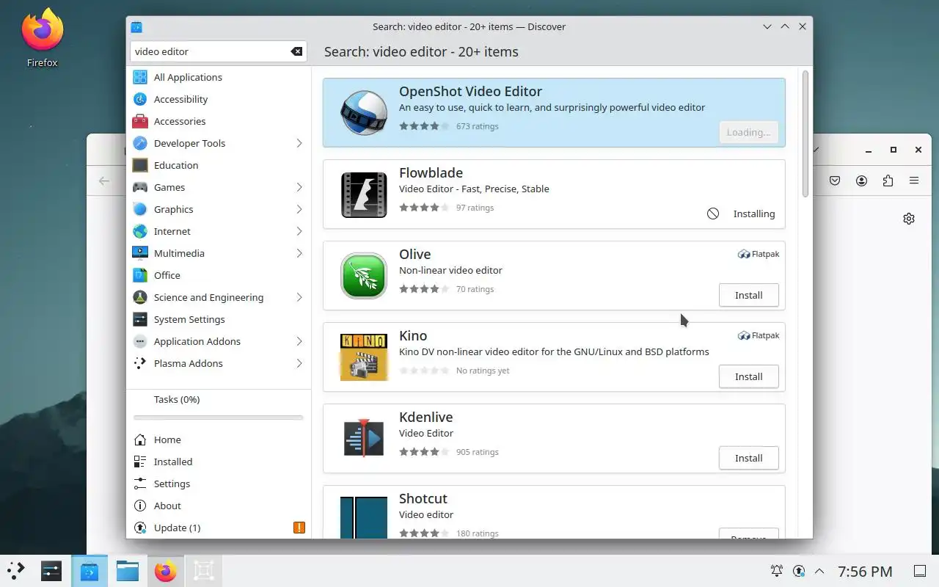The height and width of the screenshot is (587, 939).
Task: Cancel the Flowblade installation
Action: pyautogui.click(x=713, y=214)
